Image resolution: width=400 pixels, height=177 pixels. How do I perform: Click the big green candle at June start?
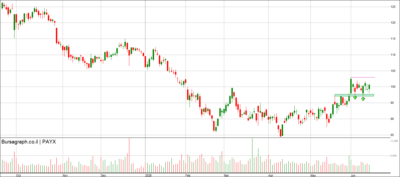351,86
